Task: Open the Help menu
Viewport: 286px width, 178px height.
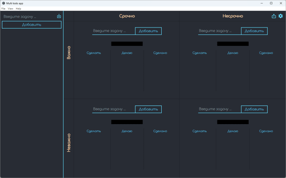Action: [x=18, y=8]
